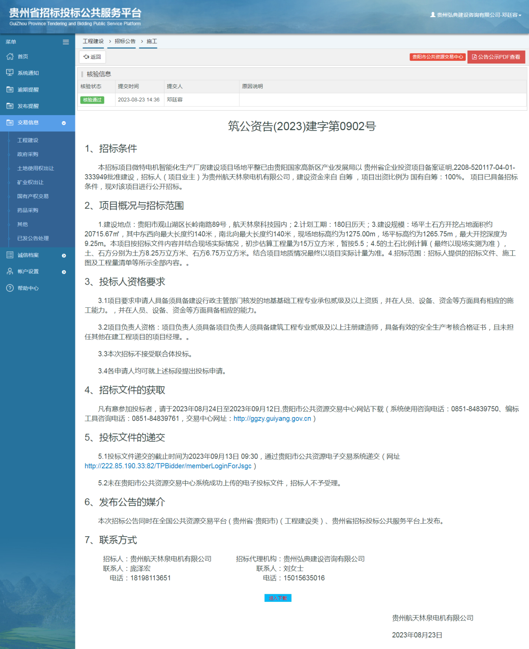Click the 帮助中心 question mark icon
The image size is (529, 649).
(x=10, y=288)
